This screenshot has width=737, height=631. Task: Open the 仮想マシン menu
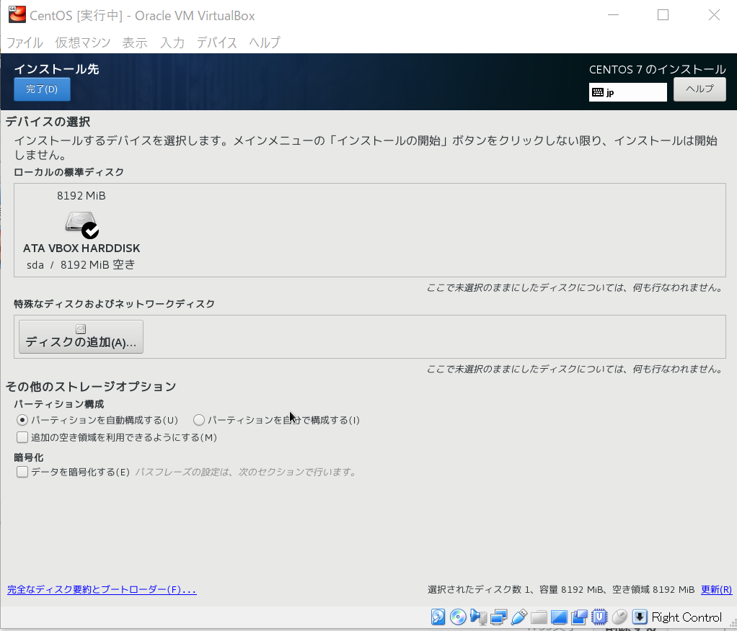[x=83, y=42]
